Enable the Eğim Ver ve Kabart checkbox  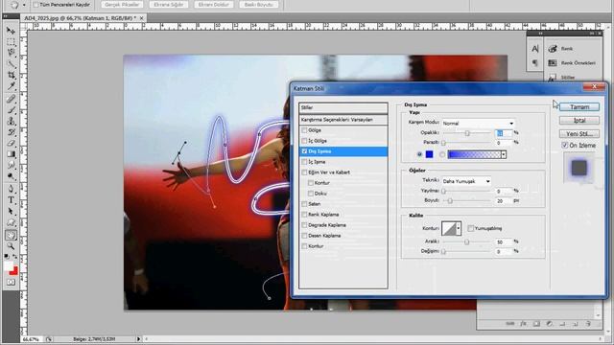click(x=304, y=172)
